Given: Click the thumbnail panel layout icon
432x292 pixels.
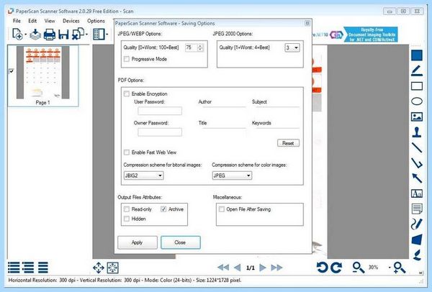Looking at the screenshot, I should [99, 35].
